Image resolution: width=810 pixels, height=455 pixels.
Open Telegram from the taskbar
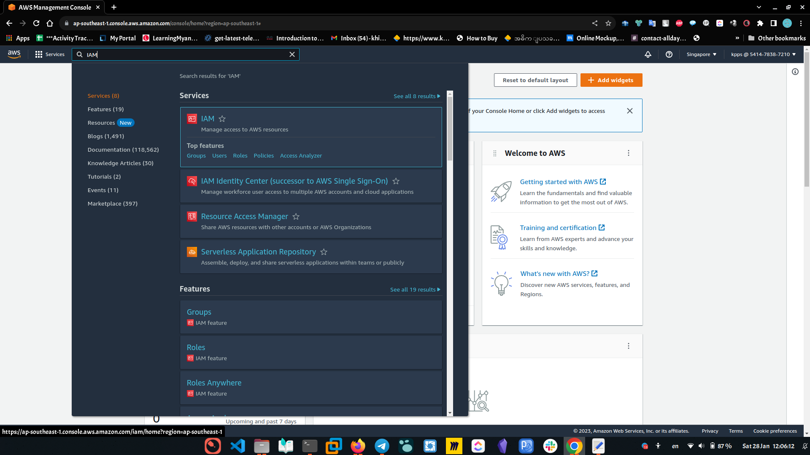pyautogui.click(x=382, y=446)
